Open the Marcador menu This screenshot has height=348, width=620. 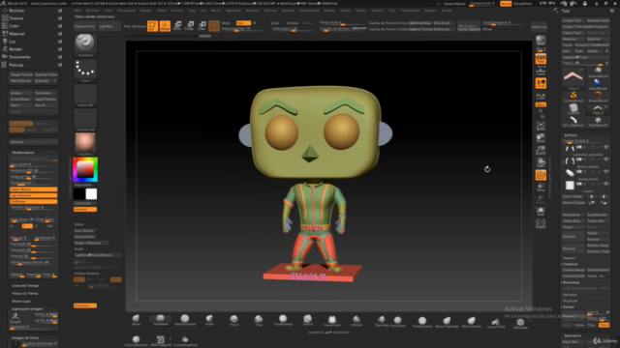point(233,11)
